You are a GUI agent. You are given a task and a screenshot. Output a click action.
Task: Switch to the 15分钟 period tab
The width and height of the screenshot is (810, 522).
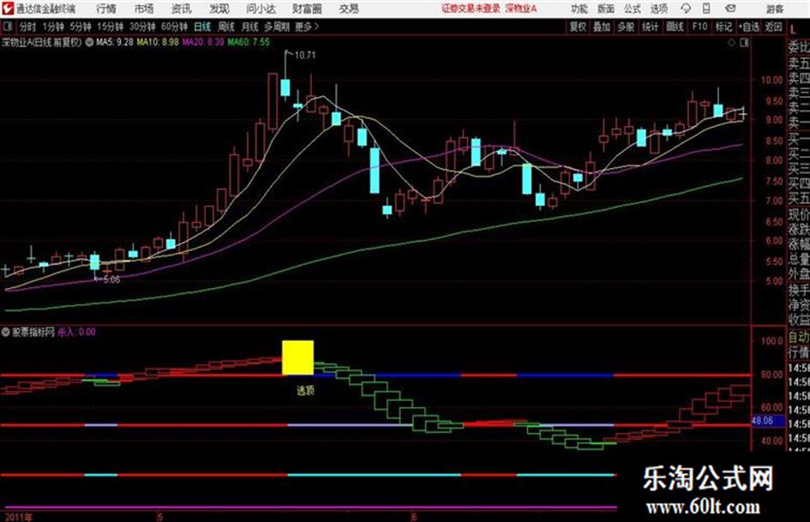coord(110,27)
